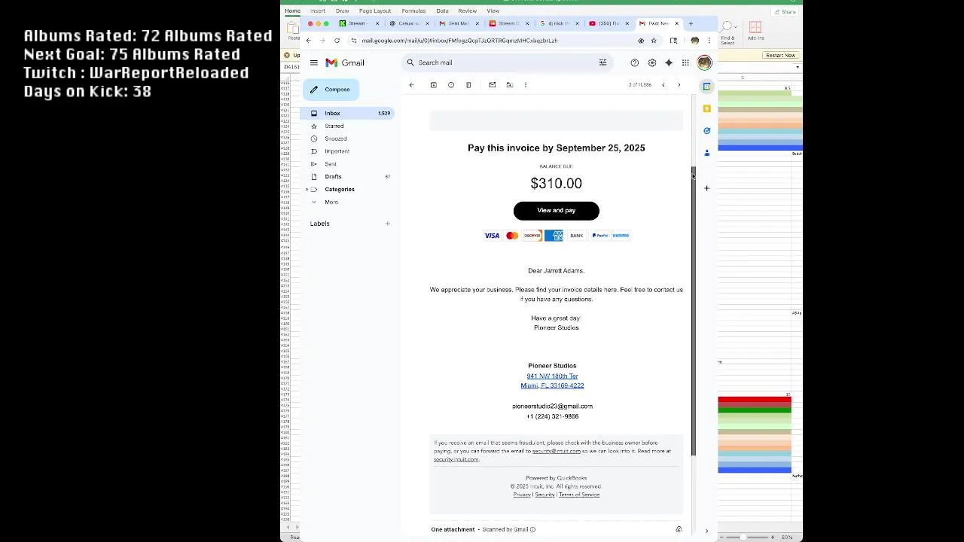This screenshot has width=964, height=542.
Task: Compose a new email
Action: (x=331, y=90)
